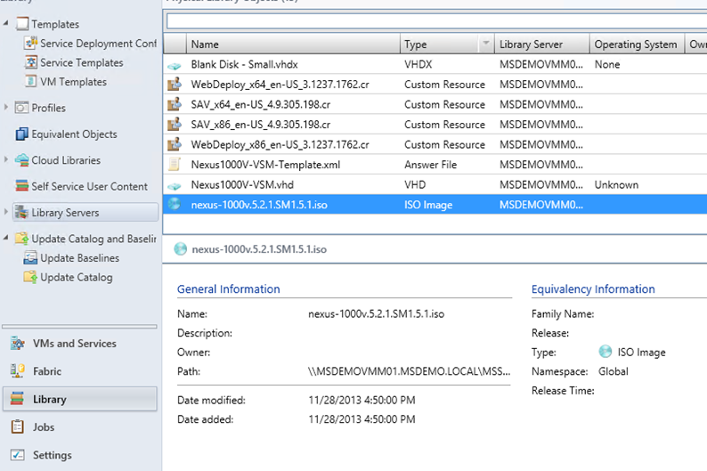
Task: Click the ISO icon in the selected nexus-1000v row
Action: click(175, 204)
